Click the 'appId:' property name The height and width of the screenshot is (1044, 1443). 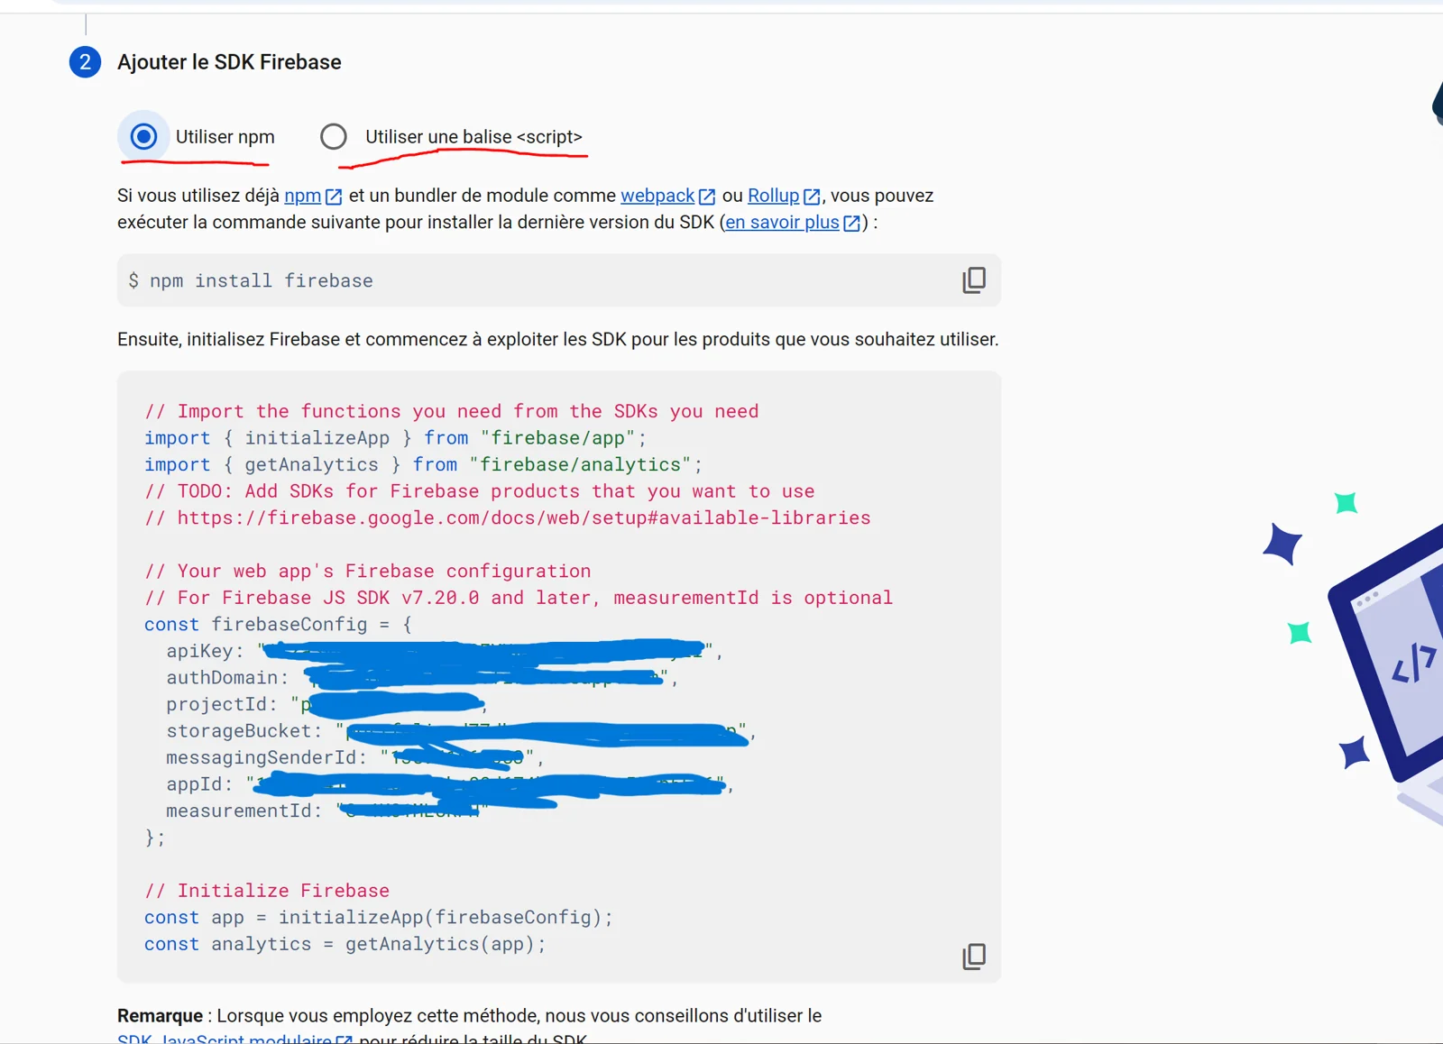(199, 784)
